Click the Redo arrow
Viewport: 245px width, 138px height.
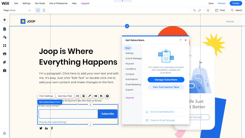pos(200,10)
